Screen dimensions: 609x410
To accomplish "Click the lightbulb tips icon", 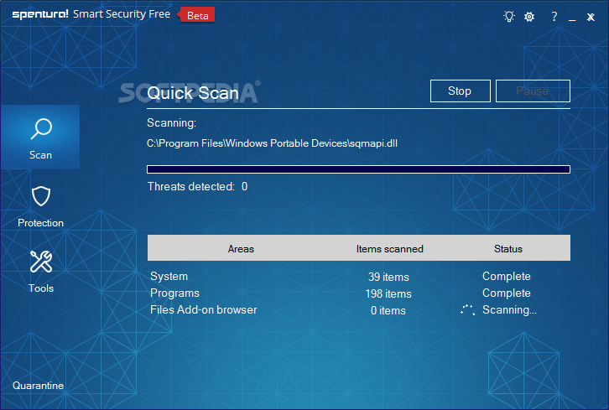I will pos(509,17).
